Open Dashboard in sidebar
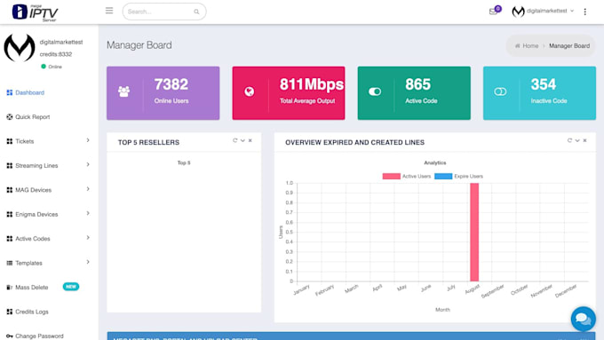Viewport: 604px width, 340px height. [x=29, y=92]
